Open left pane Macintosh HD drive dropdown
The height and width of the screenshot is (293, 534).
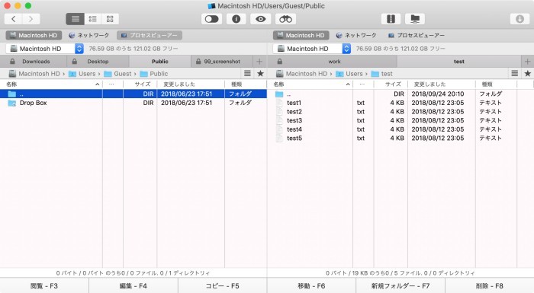pos(44,49)
